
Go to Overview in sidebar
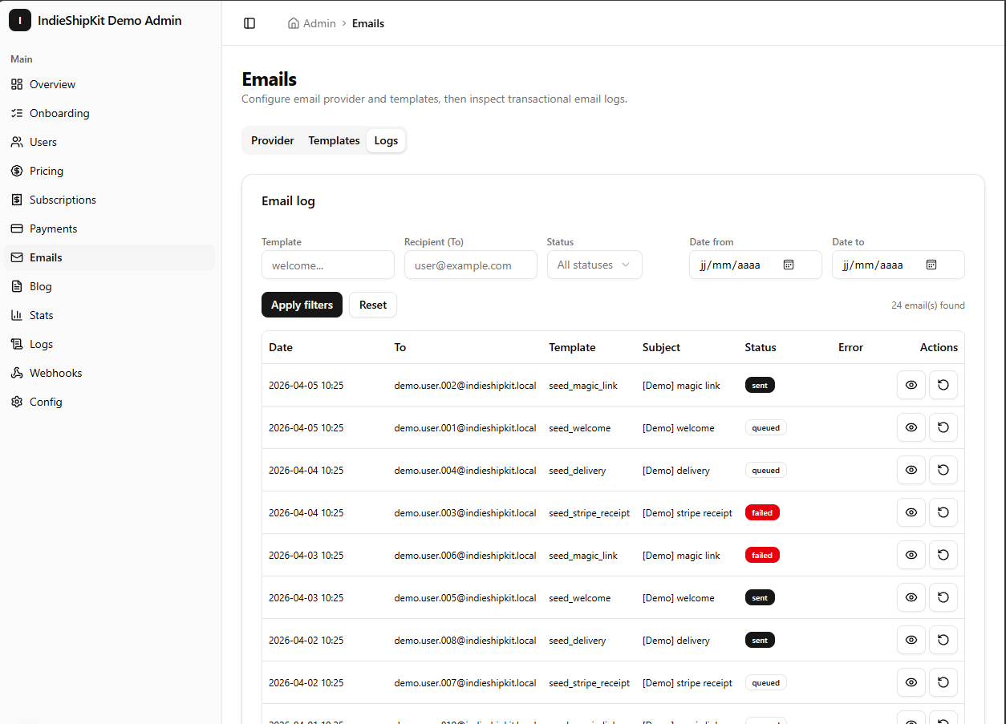[107, 84]
